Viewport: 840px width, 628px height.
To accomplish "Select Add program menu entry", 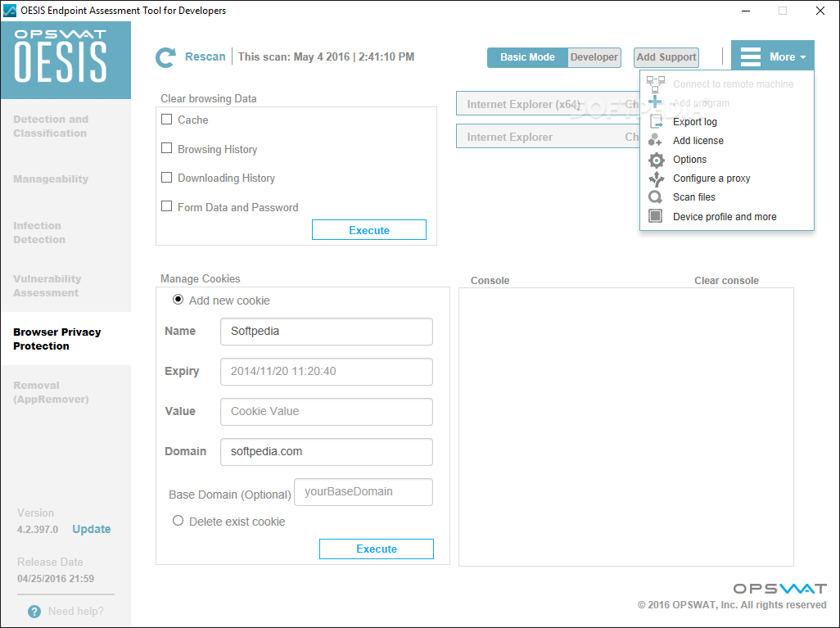I will tap(702, 103).
